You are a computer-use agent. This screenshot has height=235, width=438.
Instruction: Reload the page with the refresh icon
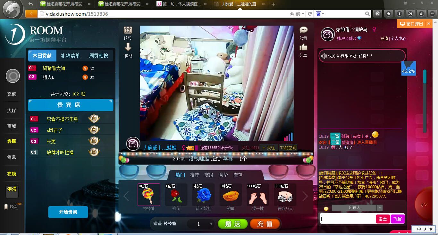(x=310, y=14)
